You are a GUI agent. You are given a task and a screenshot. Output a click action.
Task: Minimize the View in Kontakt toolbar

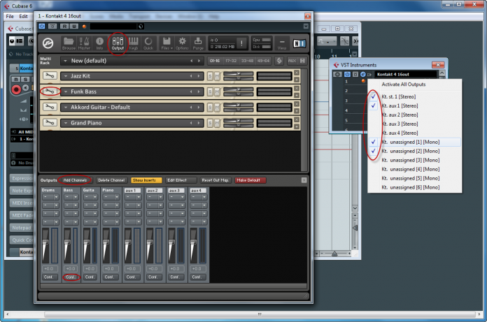click(x=282, y=43)
